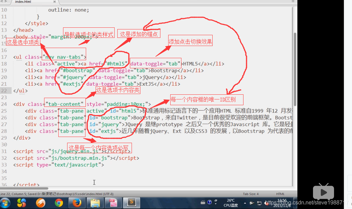Click the vertical scrollbar thumb
352x209 pixels.
click(295, 69)
